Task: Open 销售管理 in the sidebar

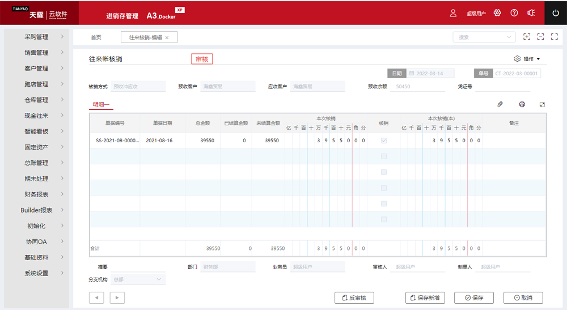Action: pyautogui.click(x=36, y=53)
